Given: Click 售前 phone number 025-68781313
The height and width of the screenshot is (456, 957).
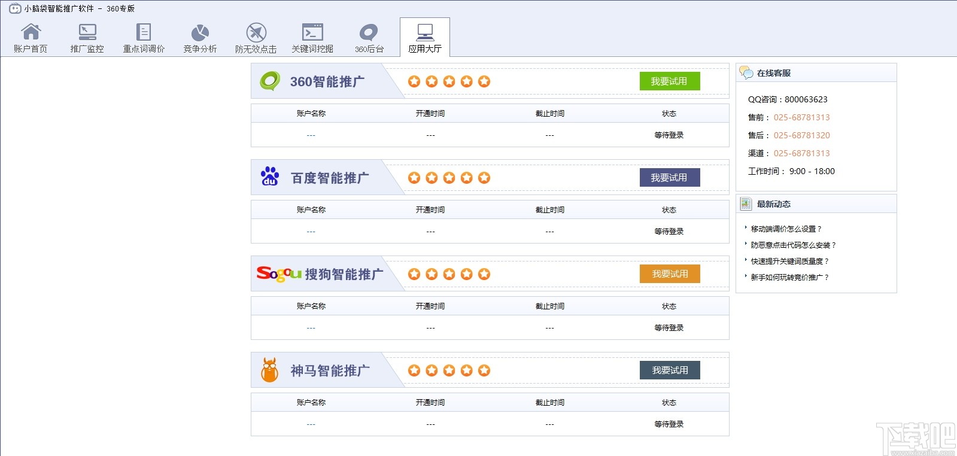Looking at the screenshot, I should tap(802, 117).
